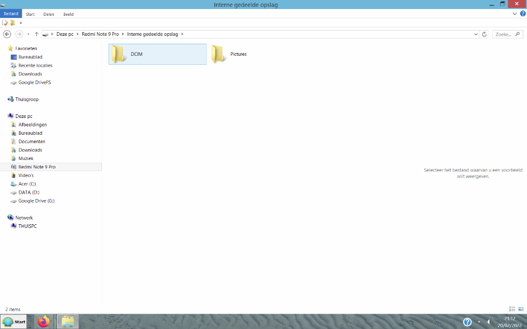527x329 pixels.
Task: Open the address bar history dropdown
Action: 476,34
